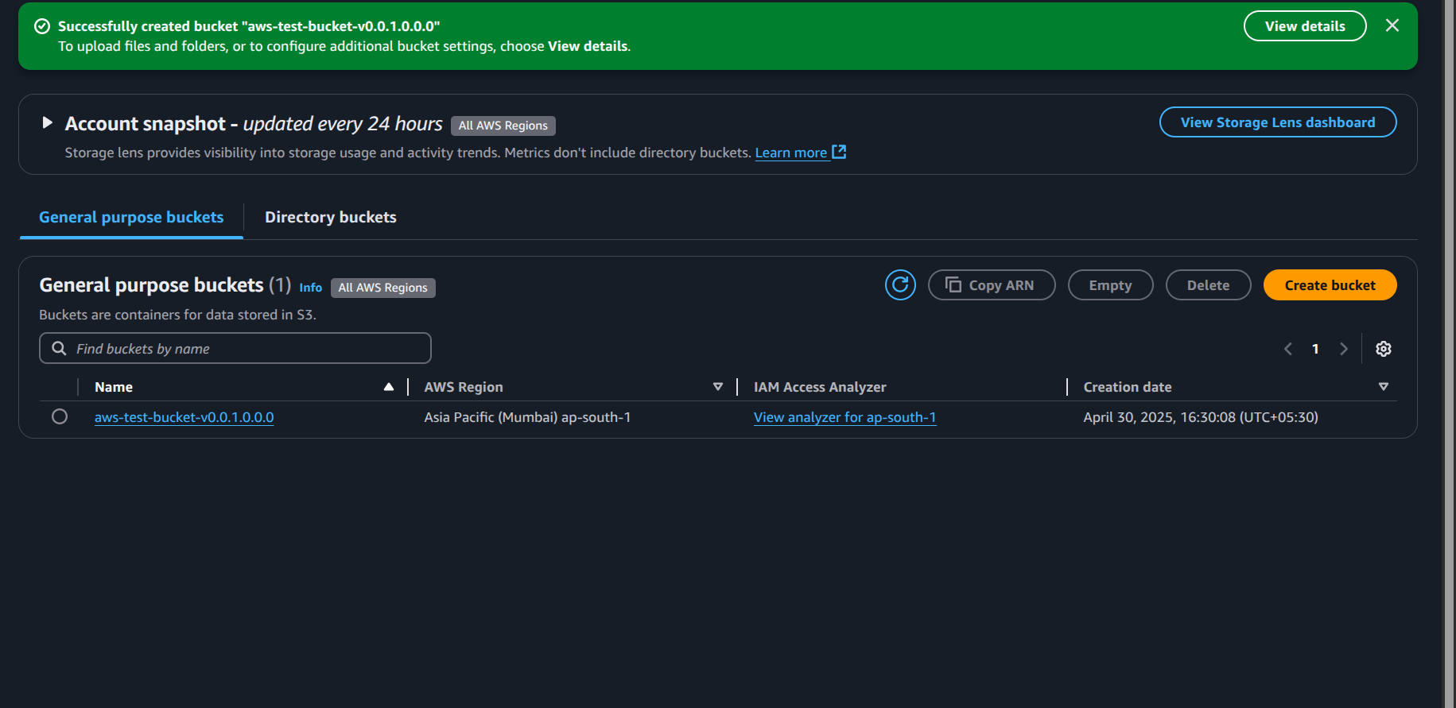The image size is (1456, 708).
Task: Go to next page of buckets
Action: click(x=1343, y=349)
